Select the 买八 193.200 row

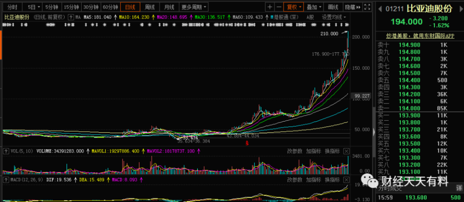[x=419, y=165]
